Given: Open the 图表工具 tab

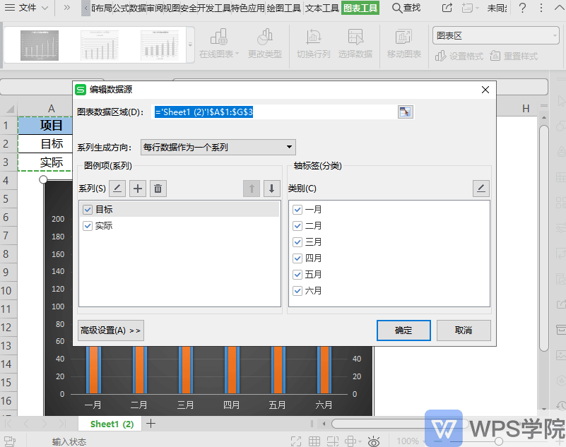Looking at the screenshot, I should 360,8.
